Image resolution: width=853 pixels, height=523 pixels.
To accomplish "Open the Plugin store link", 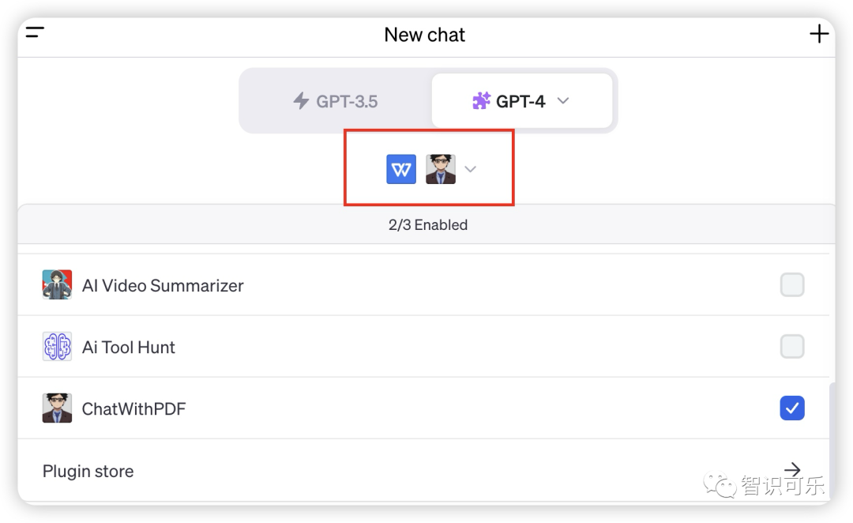I will pos(88,471).
